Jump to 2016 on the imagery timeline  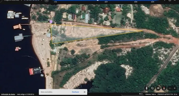55,2
